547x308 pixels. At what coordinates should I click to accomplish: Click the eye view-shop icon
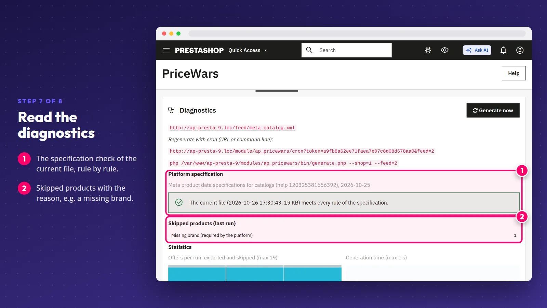coord(444,50)
